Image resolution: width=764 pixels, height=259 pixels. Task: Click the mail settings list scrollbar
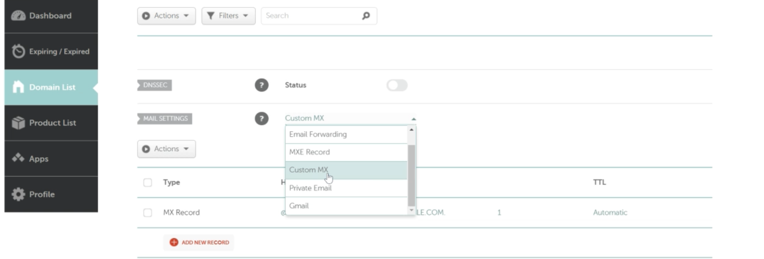pyautogui.click(x=411, y=174)
